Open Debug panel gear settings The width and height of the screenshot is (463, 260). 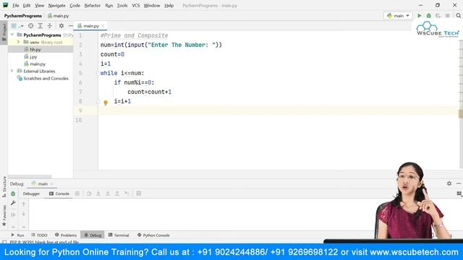[449, 183]
